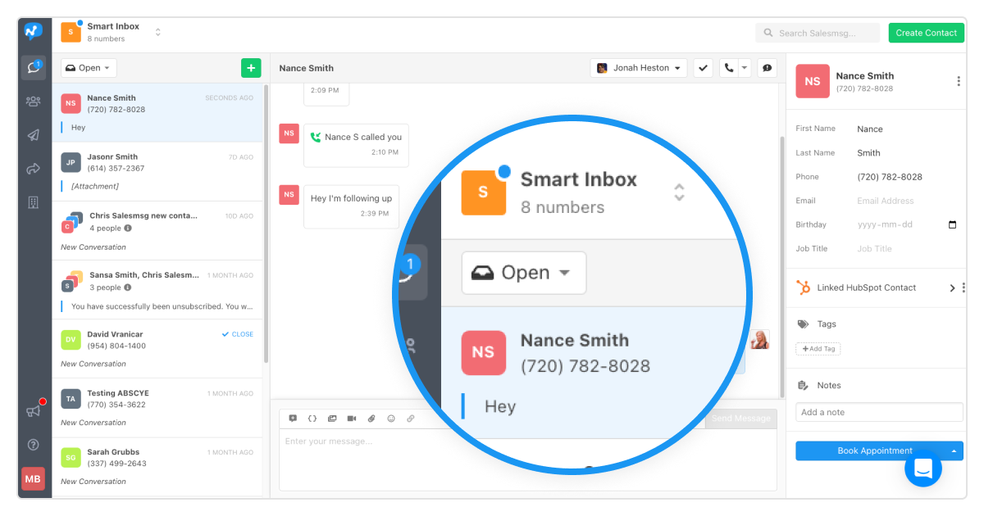Open the Open conversations filter dropdown
This screenshot has height=516, width=984.
pos(89,68)
